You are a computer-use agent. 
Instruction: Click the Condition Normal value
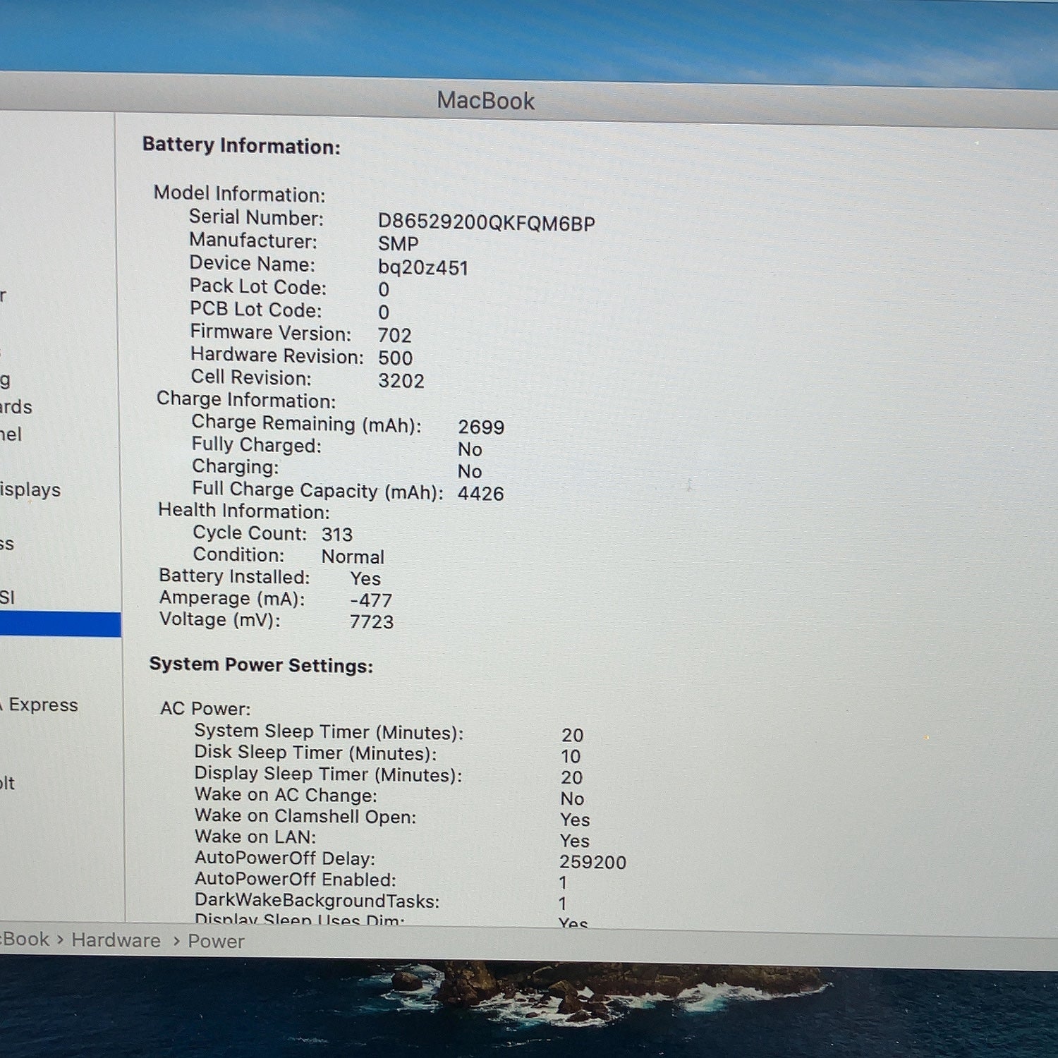(353, 557)
